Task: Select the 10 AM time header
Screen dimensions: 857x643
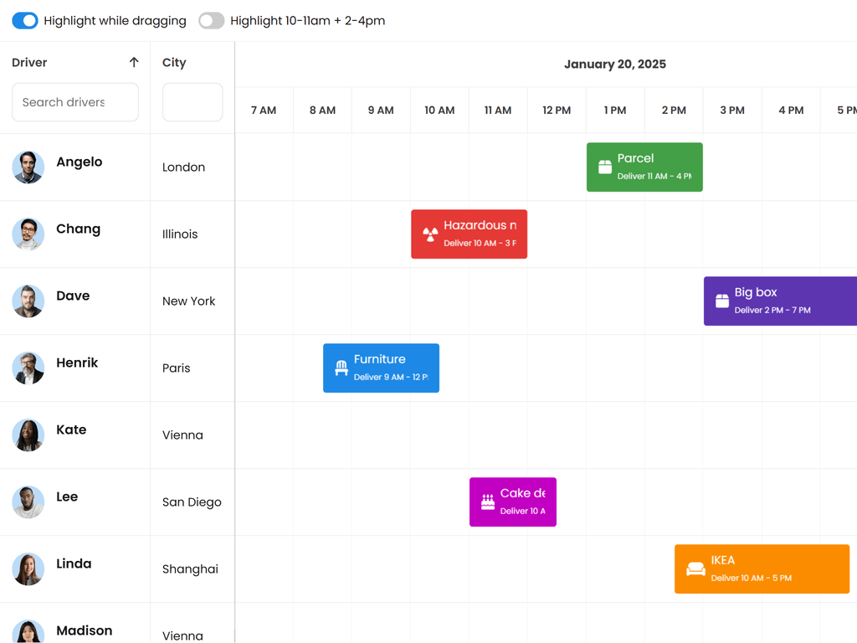Action: (x=439, y=111)
